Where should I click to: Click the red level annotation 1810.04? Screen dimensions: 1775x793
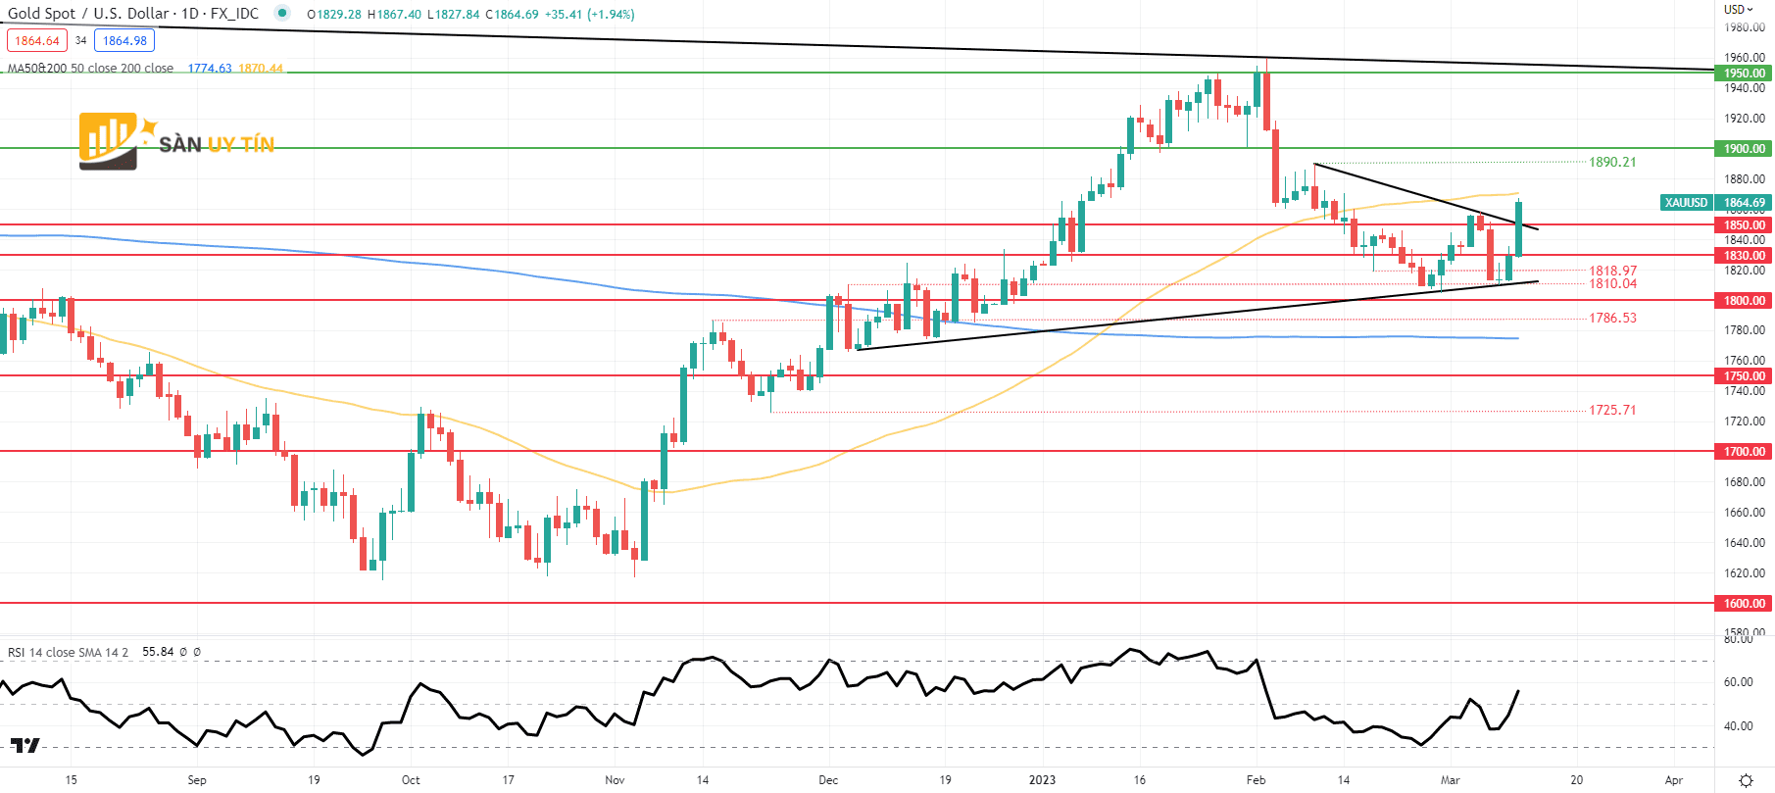pos(1612,284)
